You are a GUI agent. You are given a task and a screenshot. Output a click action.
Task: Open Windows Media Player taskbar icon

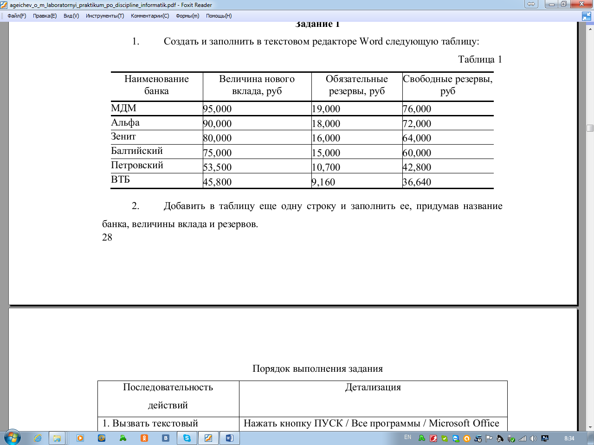coord(80,438)
